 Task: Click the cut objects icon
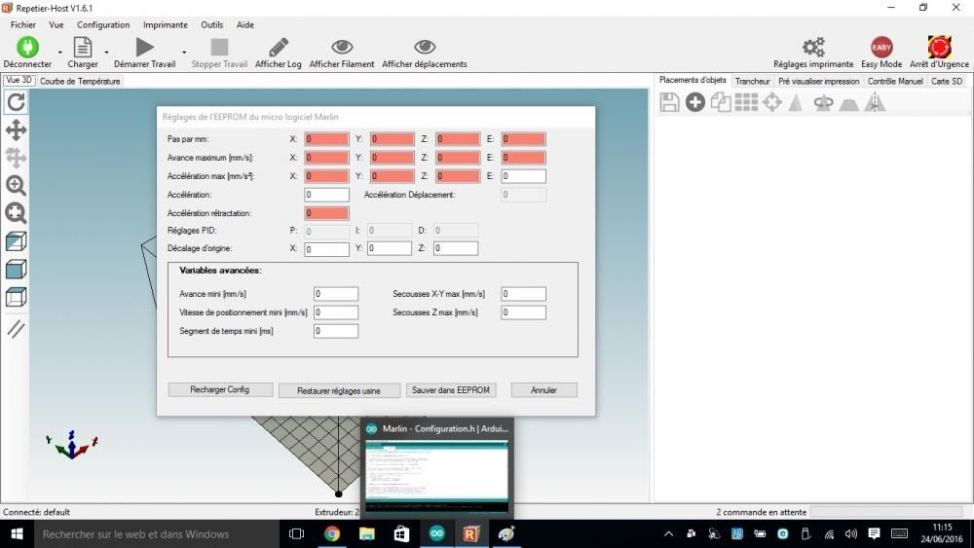[849, 104]
